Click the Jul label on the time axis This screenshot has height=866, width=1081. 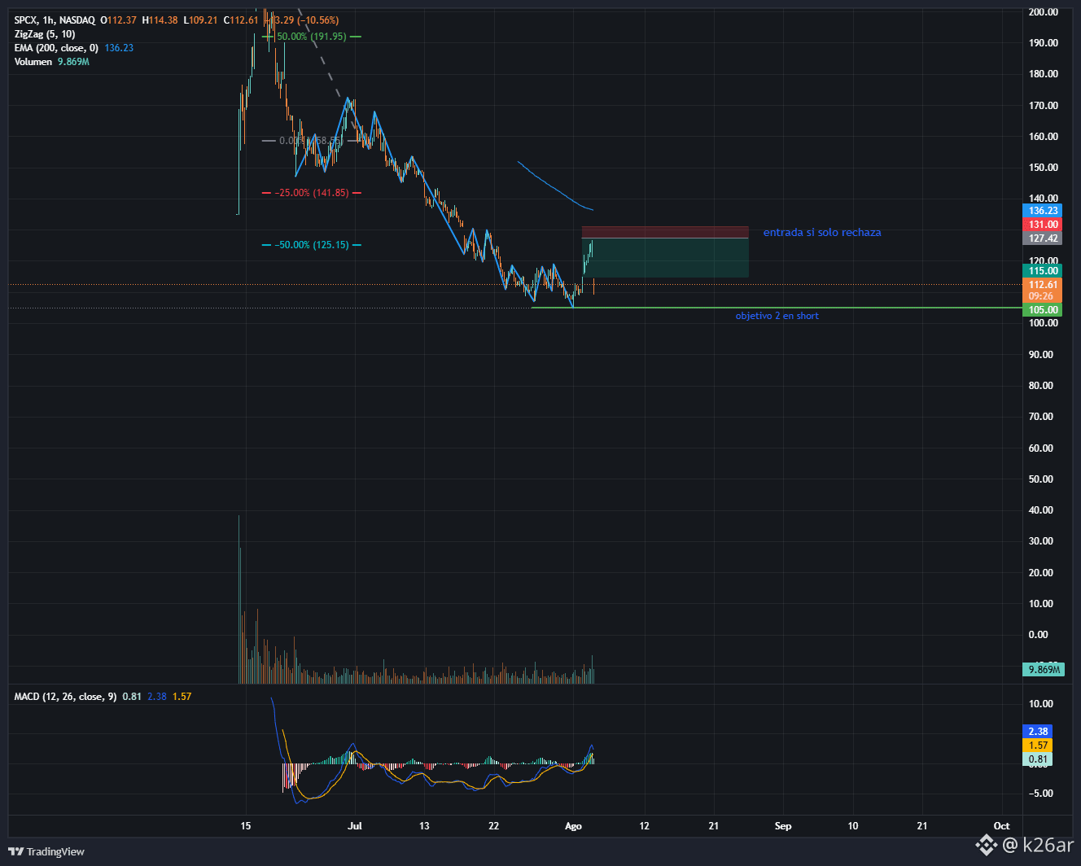pos(355,826)
